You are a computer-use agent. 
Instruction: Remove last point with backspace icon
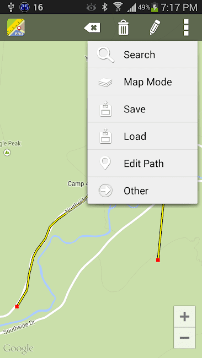(92, 28)
